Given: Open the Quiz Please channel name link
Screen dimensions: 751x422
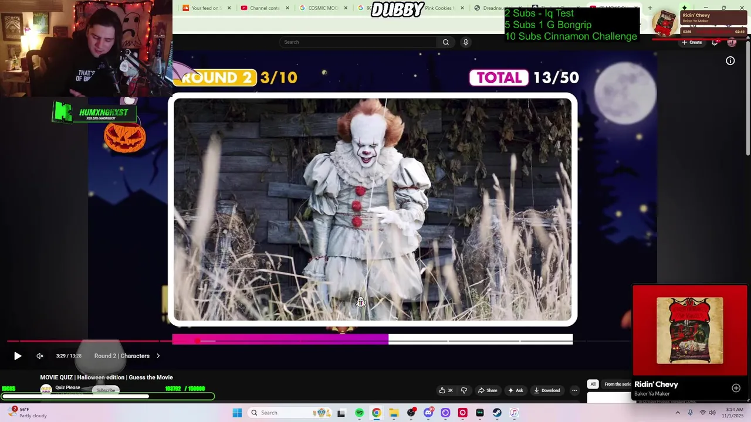Looking at the screenshot, I should click(x=67, y=387).
